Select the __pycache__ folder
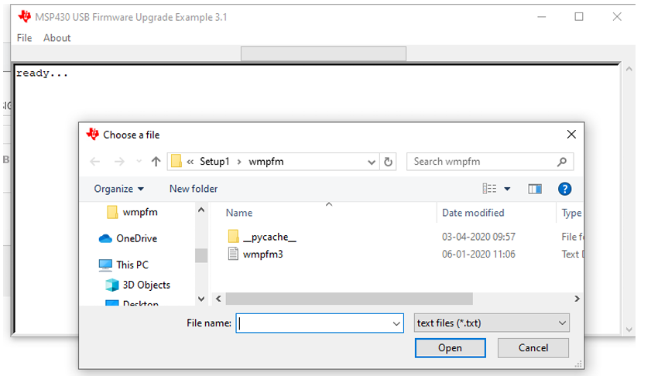Viewport: 651px width, 376px height. tap(269, 237)
